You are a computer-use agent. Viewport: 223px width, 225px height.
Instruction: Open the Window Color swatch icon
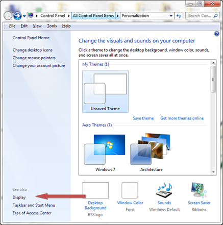click(x=130, y=190)
